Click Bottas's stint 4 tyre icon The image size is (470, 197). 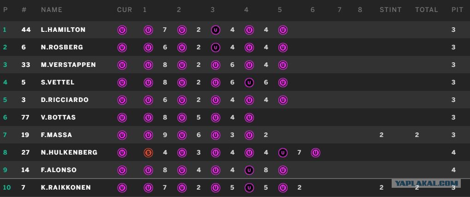tap(249, 118)
